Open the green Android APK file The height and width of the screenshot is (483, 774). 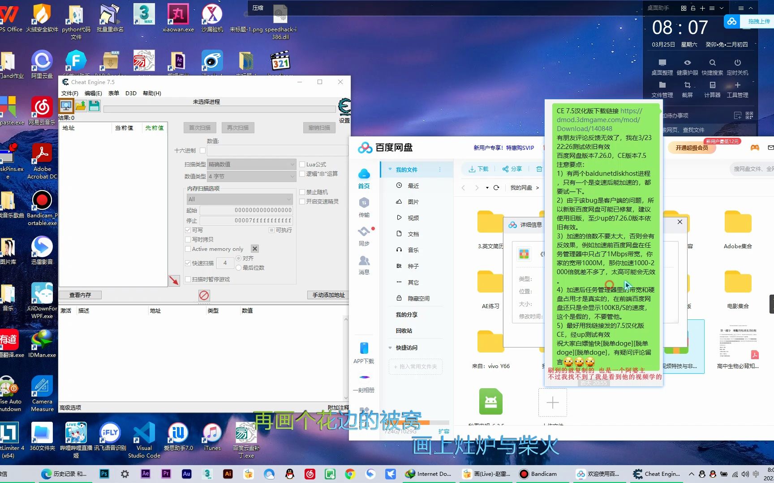[490, 401]
